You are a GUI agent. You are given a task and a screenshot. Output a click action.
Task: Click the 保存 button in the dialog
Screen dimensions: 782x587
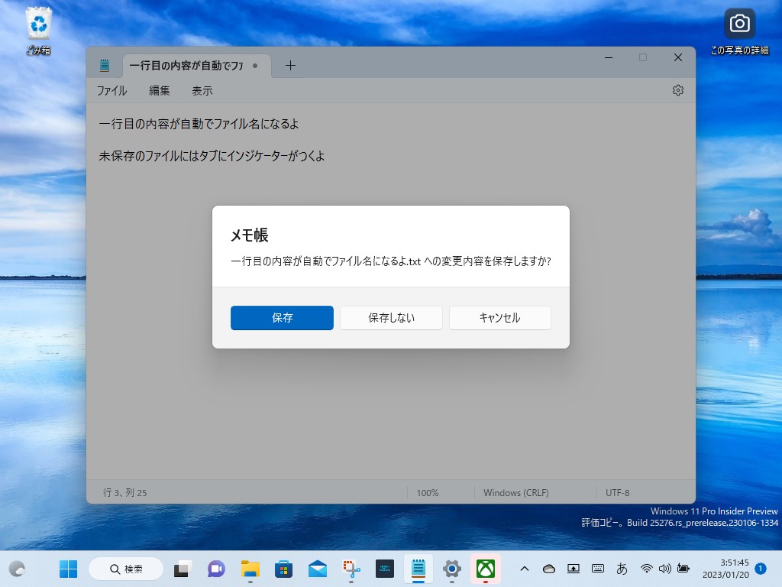[282, 318]
